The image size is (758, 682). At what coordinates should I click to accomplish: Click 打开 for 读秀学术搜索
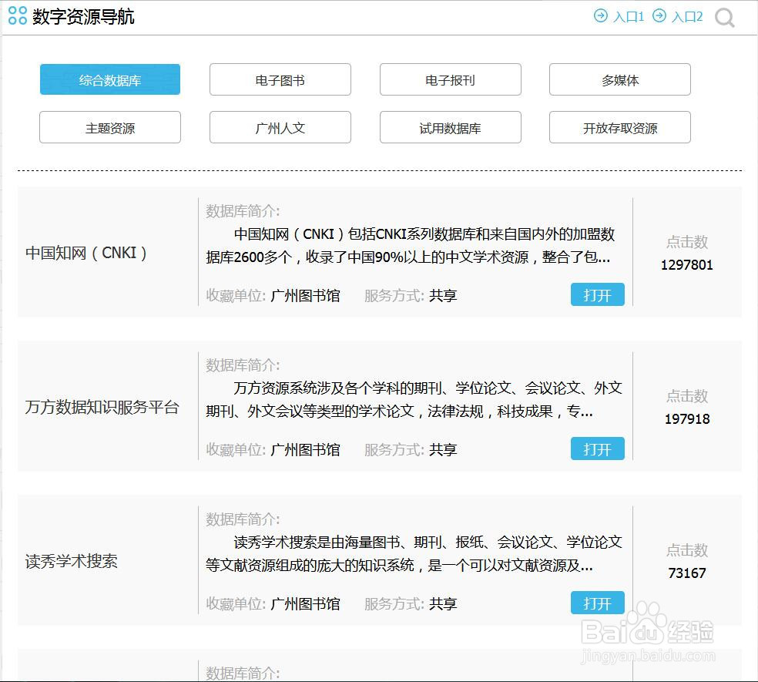point(598,603)
